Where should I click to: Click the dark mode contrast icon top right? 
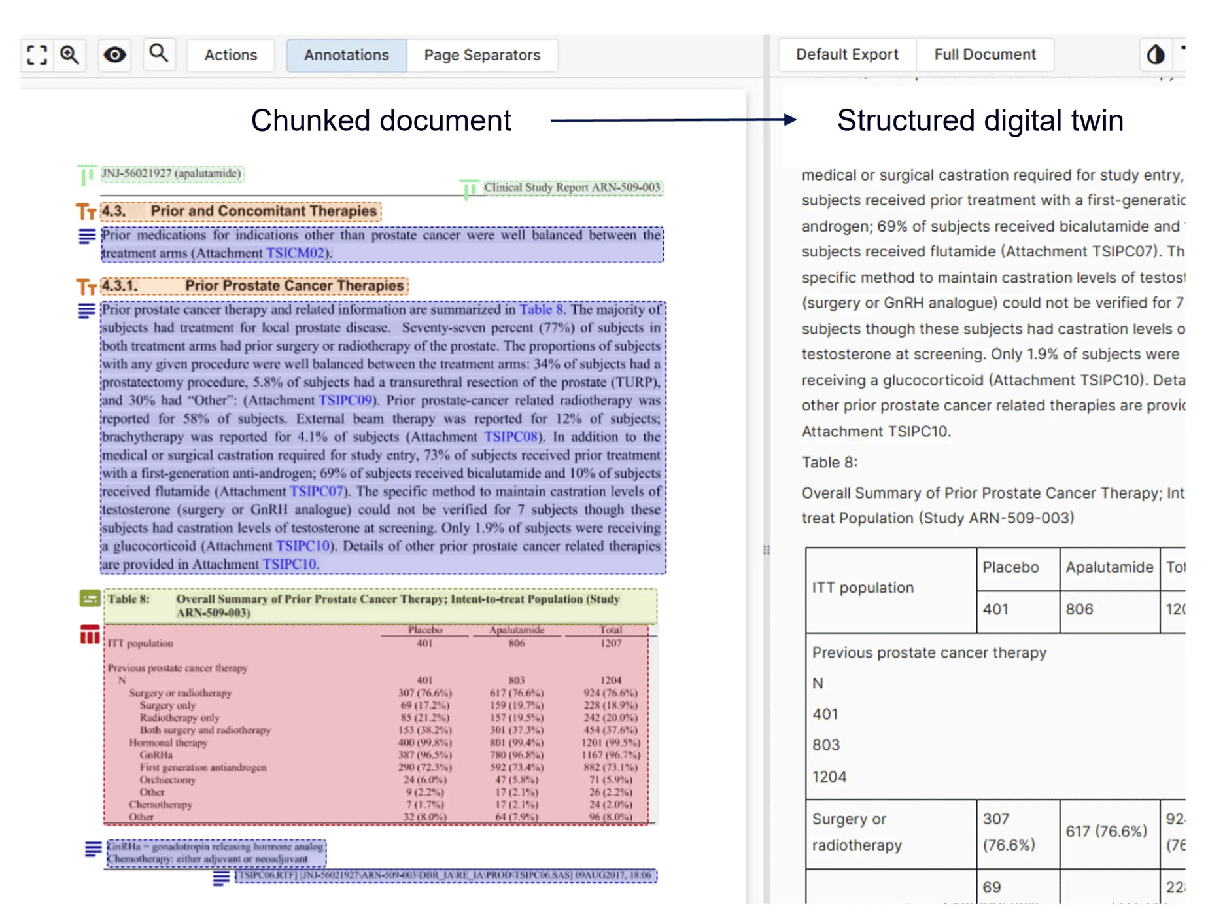(x=1155, y=55)
